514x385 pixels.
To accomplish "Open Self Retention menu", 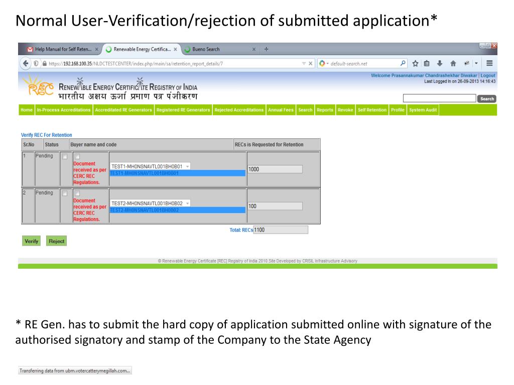I will 372,110.
